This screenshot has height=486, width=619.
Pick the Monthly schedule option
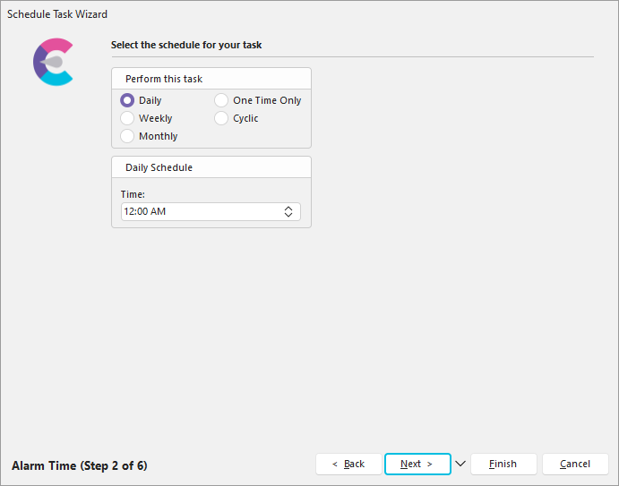[x=127, y=136]
